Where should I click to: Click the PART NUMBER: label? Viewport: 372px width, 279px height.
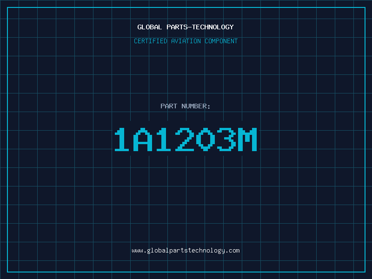click(x=185, y=106)
